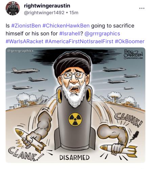The image size is (151, 169).
Task: Open the #WarIsARacket hashtag
Action: point(24,41)
